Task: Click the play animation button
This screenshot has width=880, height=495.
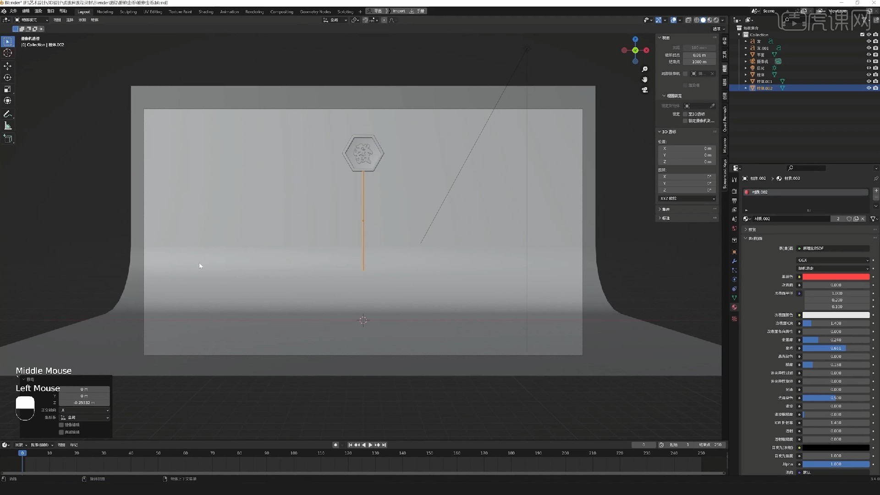Action: click(x=370, y=445)
